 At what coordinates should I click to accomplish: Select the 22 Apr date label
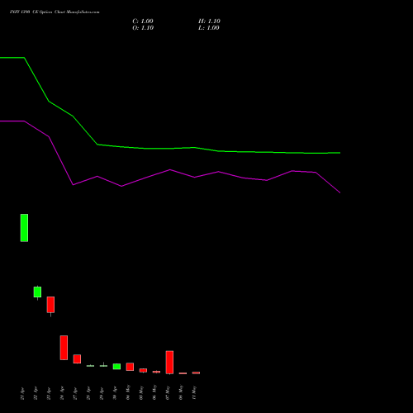pyautogui.click(x=36, y=393)
